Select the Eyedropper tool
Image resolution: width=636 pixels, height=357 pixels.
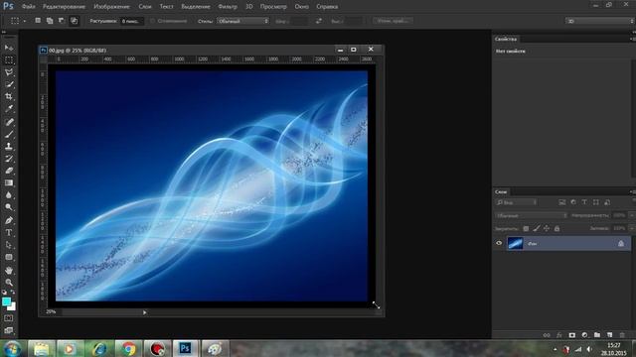tap(9, 108)
